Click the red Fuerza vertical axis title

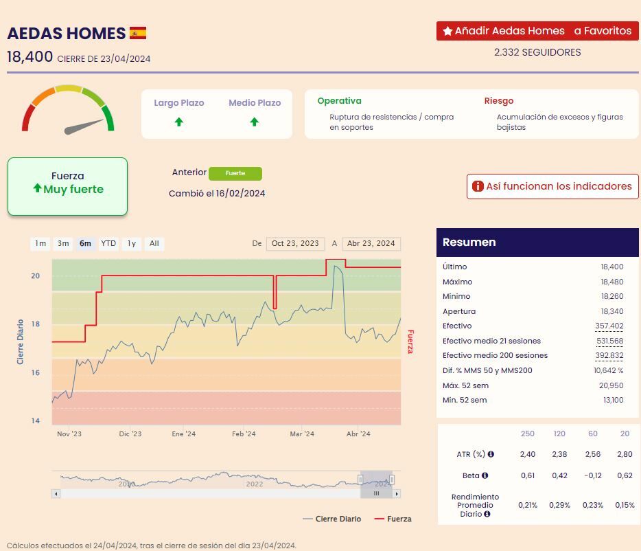(x=410, y=342)
